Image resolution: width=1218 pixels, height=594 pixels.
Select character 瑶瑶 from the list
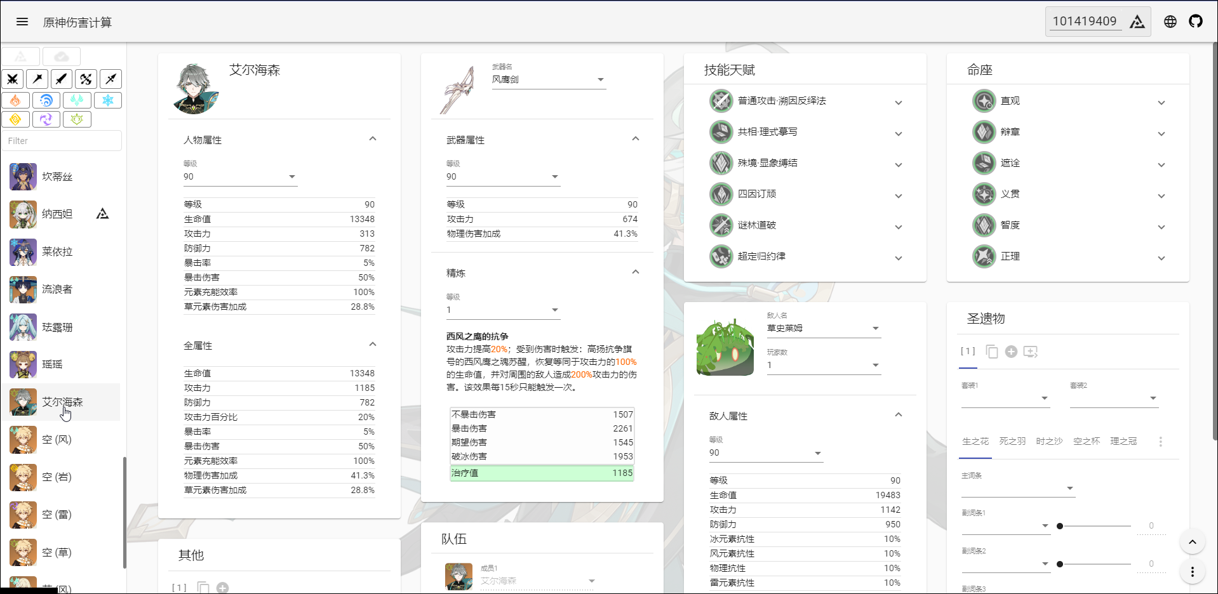(x=60, y=364)
